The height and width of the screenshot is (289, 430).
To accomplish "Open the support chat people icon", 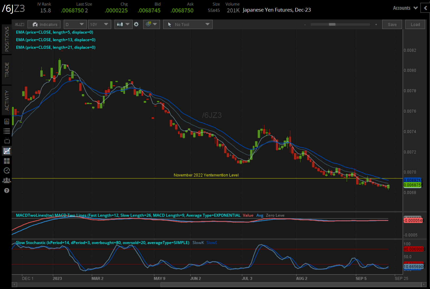I will [7, 180].
